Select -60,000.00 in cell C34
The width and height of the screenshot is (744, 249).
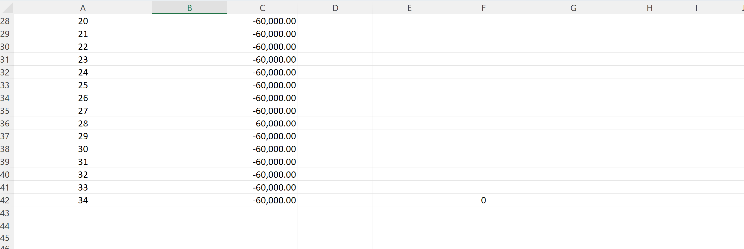[262, 98]
